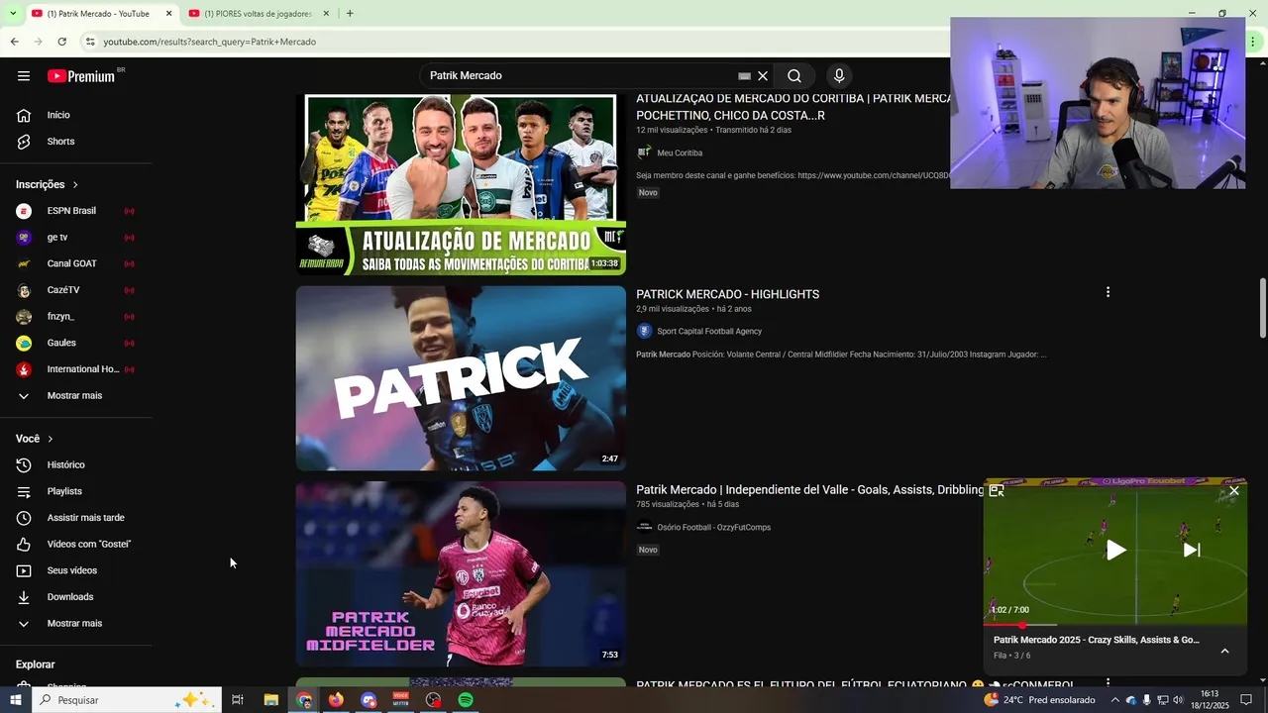Open the Atualização de Mercado Coritiba thumbnail
1268x713 pixels.
(461, 184)
